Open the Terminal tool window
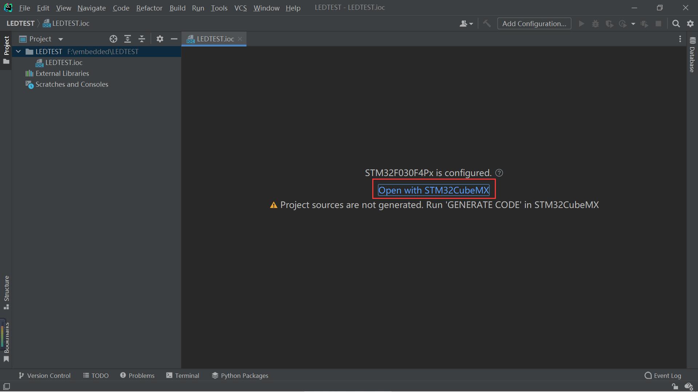Image resolution: width=698 pixels, height=392 pixels. 183,376
